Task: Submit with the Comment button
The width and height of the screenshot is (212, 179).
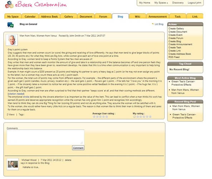Action: (x=78, y=148)
